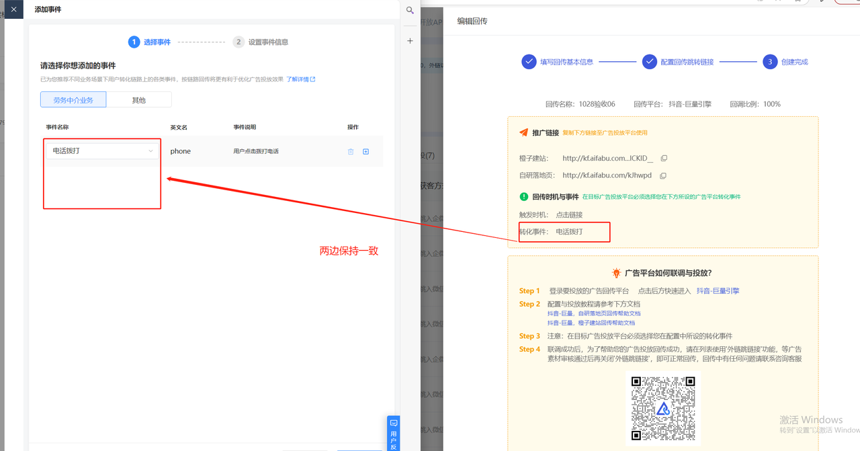The width and height of the screenshot is (860, 451).
Task: Copy the 橙子建站 promotion link
Action: point(664,159)
